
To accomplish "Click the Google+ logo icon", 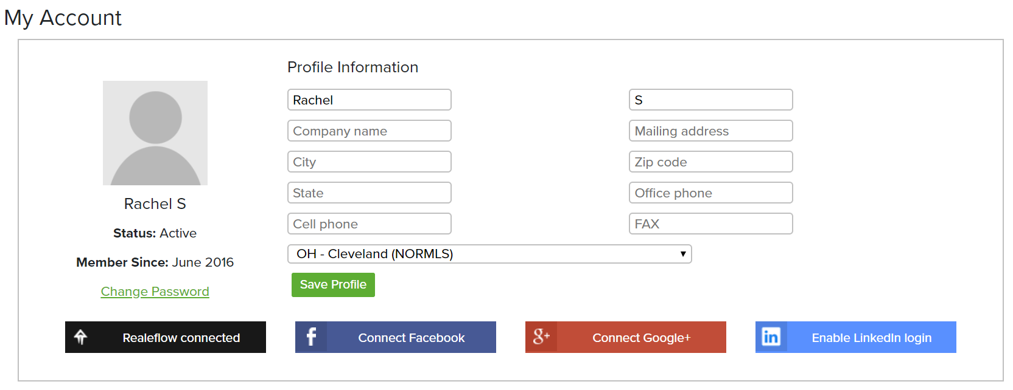I will (x=541, y=337).
